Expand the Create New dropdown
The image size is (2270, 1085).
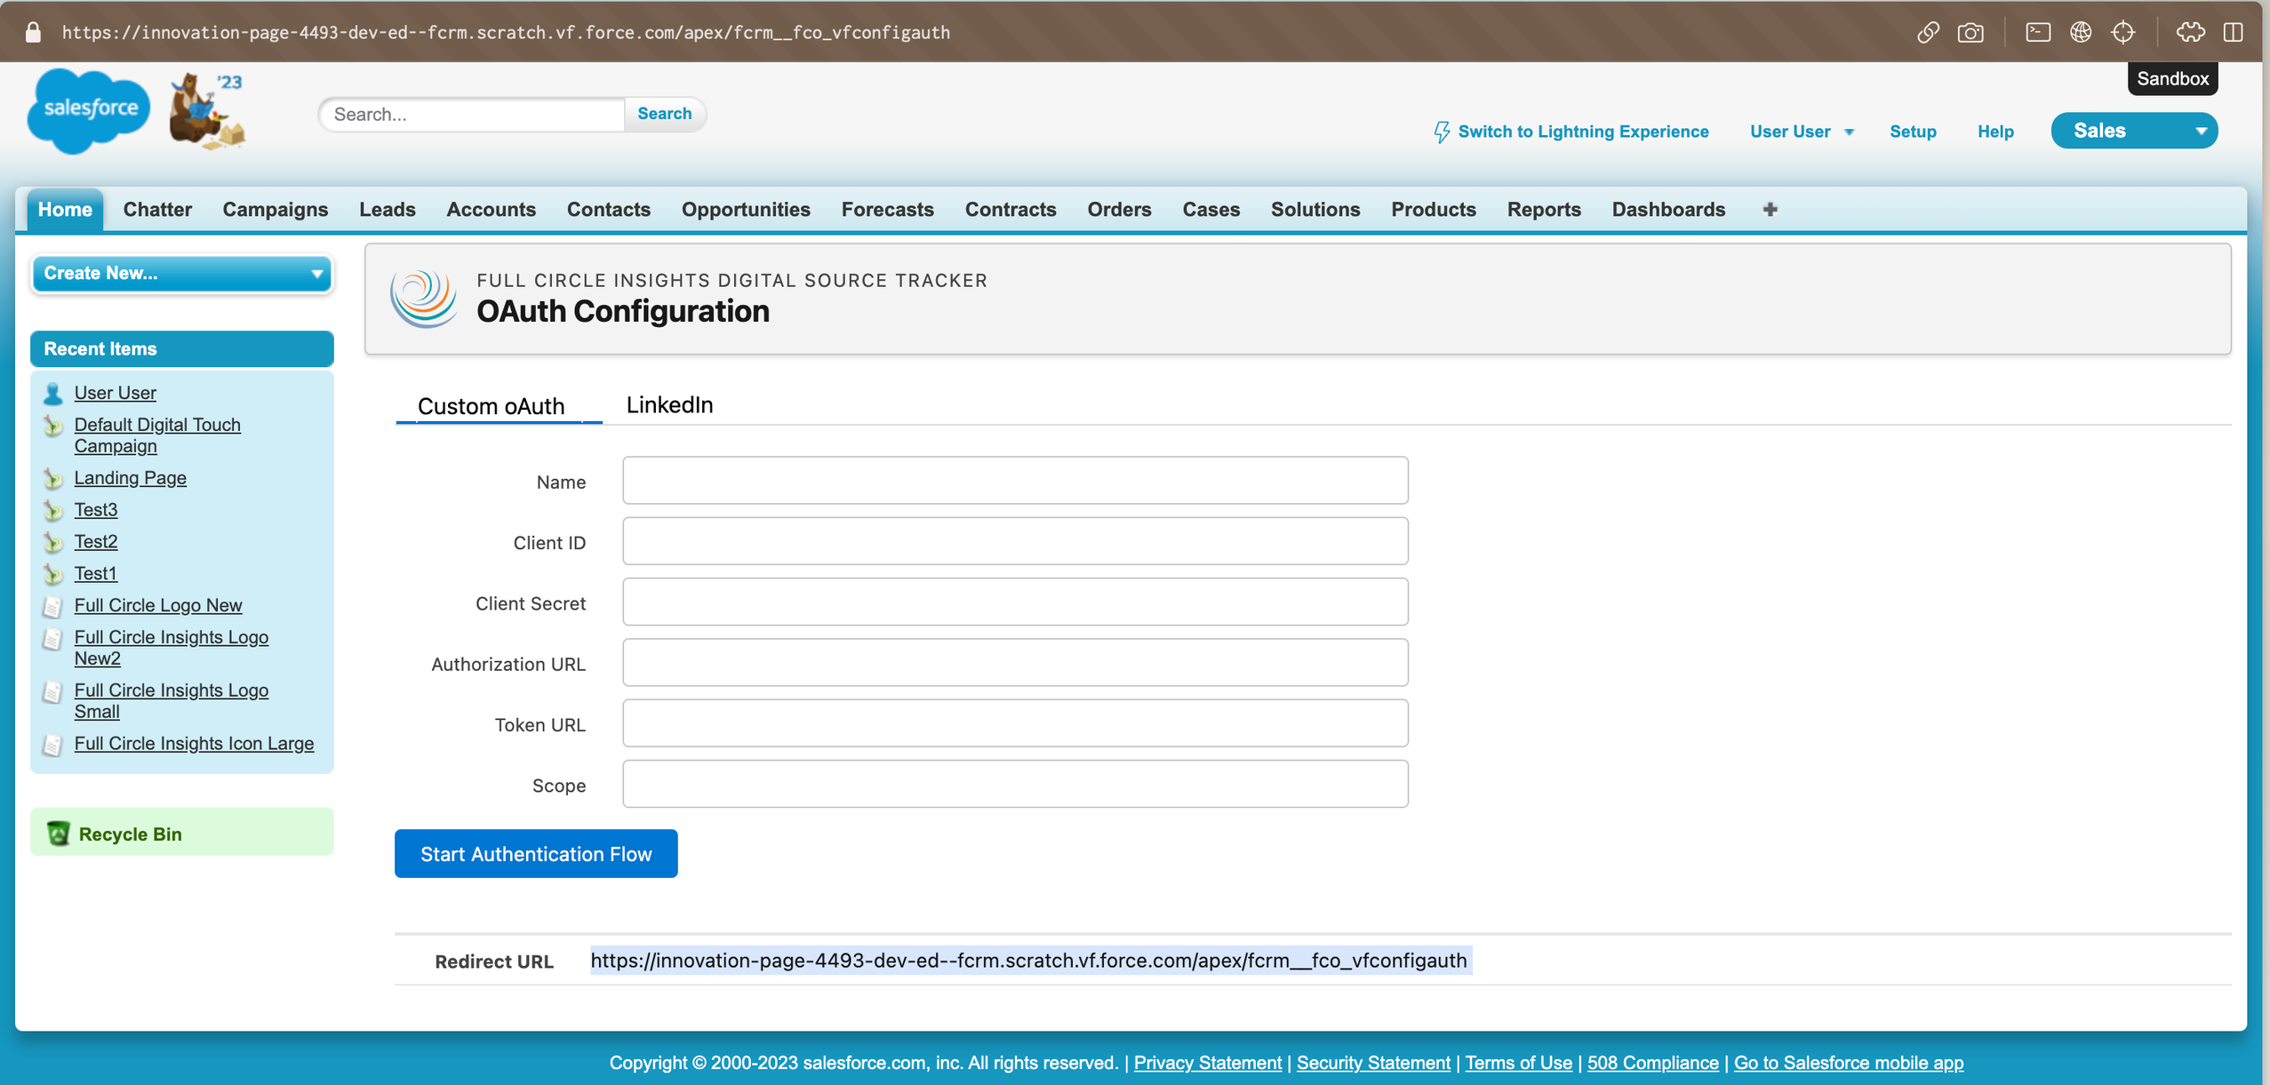pos(181,274)
